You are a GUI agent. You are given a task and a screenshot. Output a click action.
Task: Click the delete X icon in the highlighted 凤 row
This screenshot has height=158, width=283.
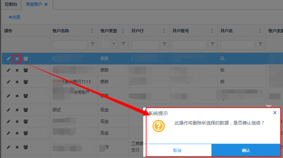[17, 59]
